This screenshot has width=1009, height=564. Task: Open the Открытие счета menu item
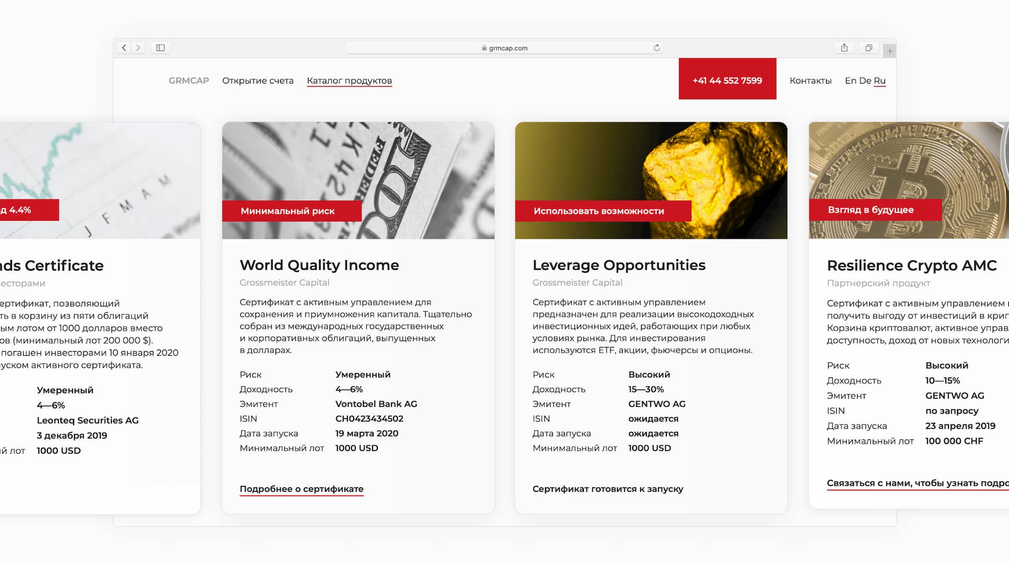pos(258,80)
